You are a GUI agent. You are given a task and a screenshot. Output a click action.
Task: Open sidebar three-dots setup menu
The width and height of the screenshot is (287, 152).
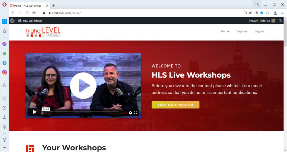pos(4,147)
